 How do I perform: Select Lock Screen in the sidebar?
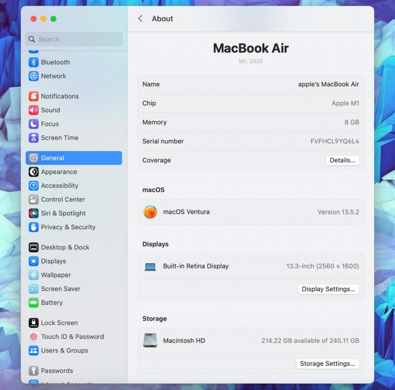coord(74,323)
